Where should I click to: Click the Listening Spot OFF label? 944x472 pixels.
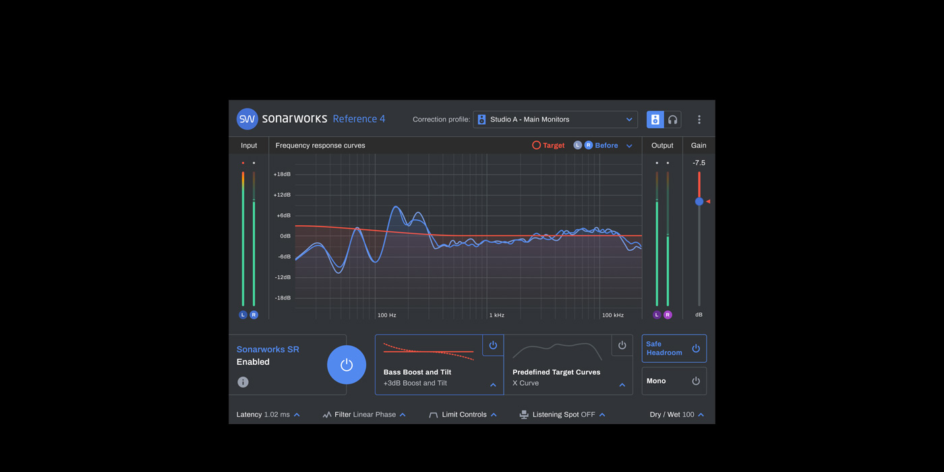coord(564,415)
